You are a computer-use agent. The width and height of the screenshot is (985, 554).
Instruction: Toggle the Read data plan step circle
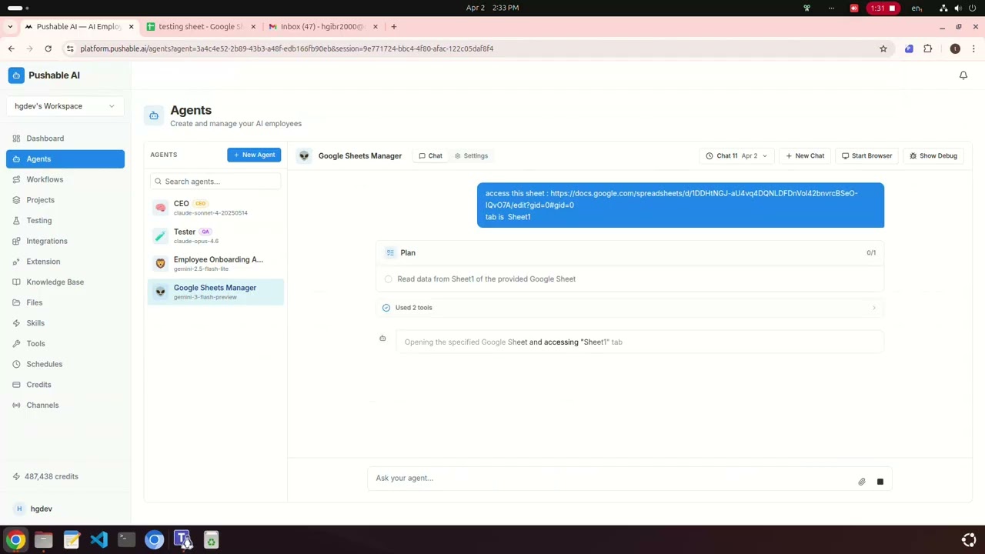pyautogui.click(x=388, y=279)
